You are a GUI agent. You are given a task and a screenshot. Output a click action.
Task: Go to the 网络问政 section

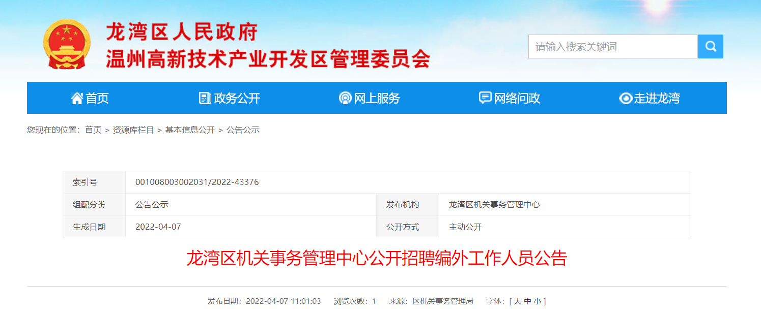517,98
